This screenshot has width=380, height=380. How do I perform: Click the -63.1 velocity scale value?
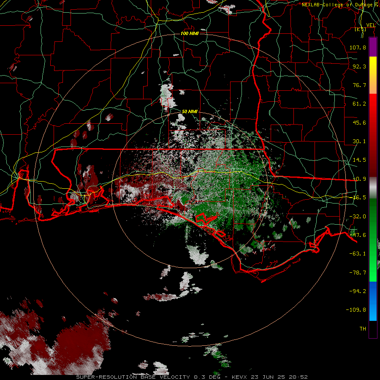[x=358, y=254]
